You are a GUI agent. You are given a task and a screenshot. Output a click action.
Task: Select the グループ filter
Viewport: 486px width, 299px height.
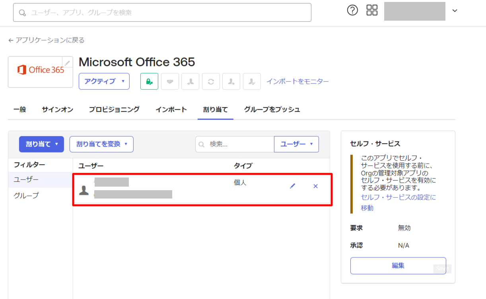[x=26, y=196]
